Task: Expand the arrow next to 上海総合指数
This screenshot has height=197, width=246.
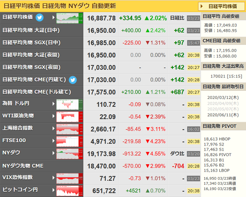Action: click(53, 128)
